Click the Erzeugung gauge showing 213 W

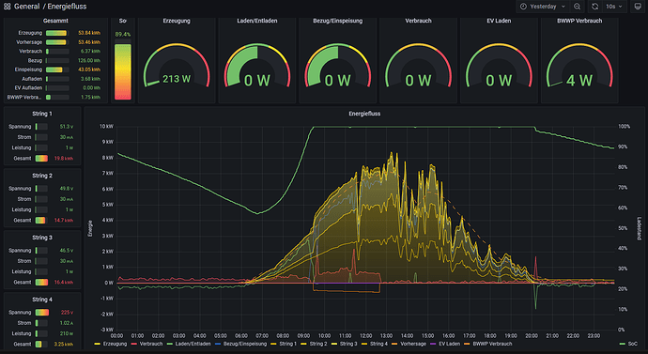tap(177, 66)
